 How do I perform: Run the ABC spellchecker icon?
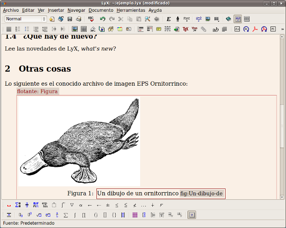[91, 19]
